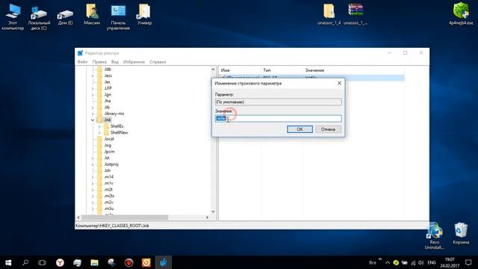This screenshot has height=269, width=478.
Task: Close the Изменение строкового параметра dialog
Action: (339, 83)
